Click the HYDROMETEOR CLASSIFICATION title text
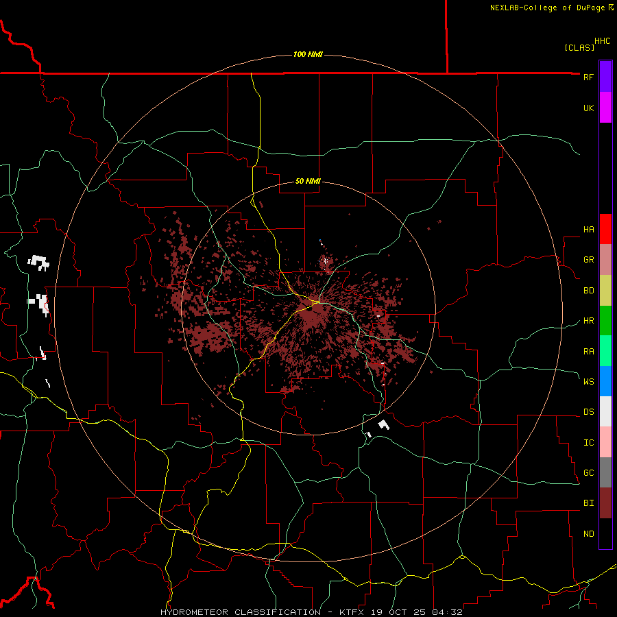Image resolution: width=617 pixels, height=617 pixels. 241,612
